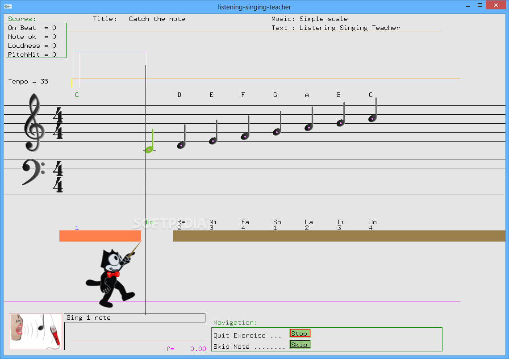Click the Re solfege label

click(x=181, y=222)
